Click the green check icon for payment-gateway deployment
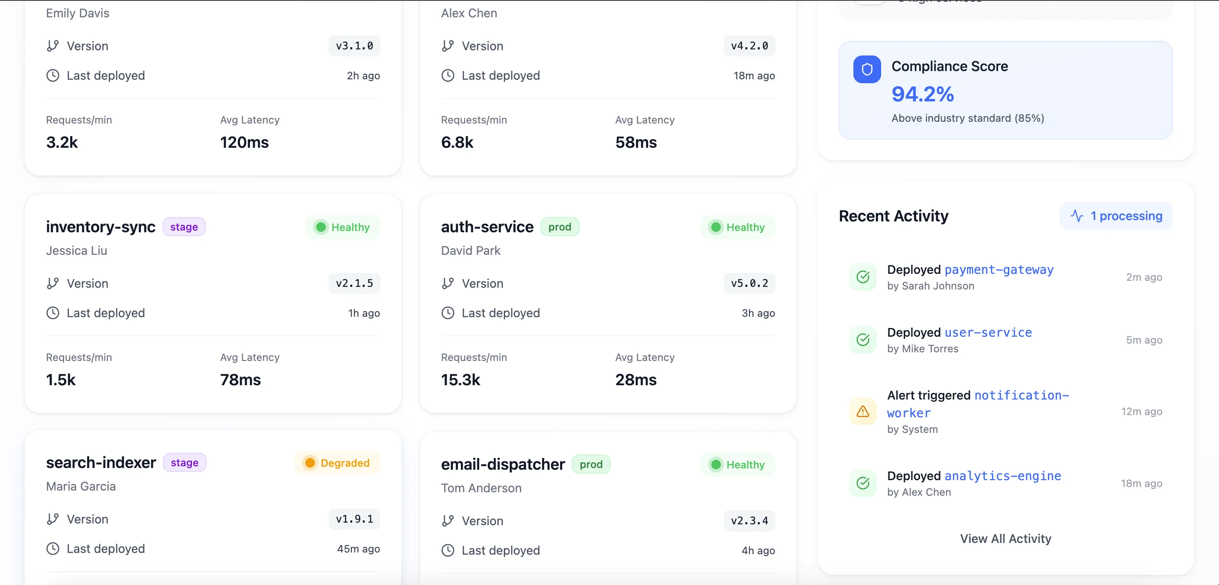This screenshot has height=585, width=1219. [x=862, y=277]
